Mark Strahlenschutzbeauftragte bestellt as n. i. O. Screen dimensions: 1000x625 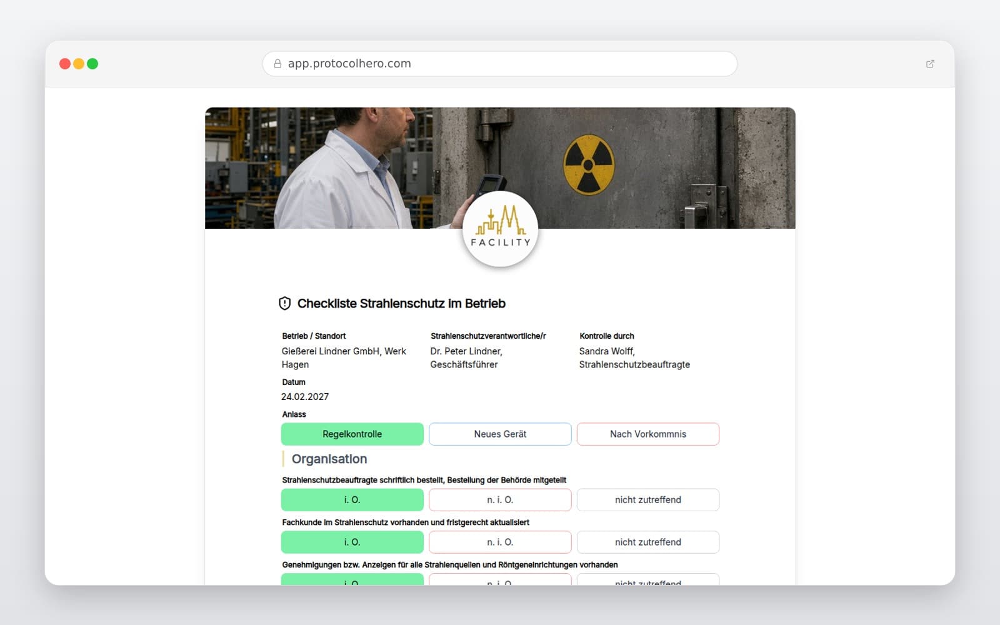pyautogui.click(x=500, y=500)
